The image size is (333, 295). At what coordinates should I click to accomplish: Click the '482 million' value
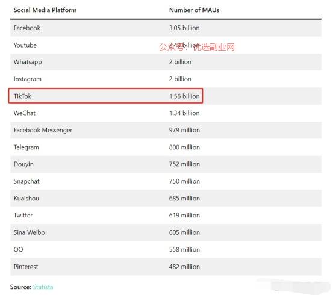(x=184, y=267)
